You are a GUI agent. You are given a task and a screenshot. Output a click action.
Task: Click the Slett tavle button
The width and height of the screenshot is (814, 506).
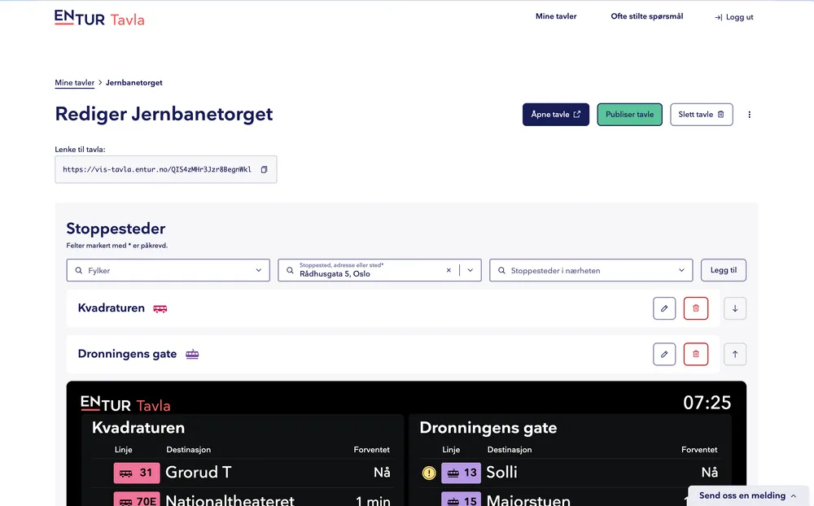pos(702,115)
